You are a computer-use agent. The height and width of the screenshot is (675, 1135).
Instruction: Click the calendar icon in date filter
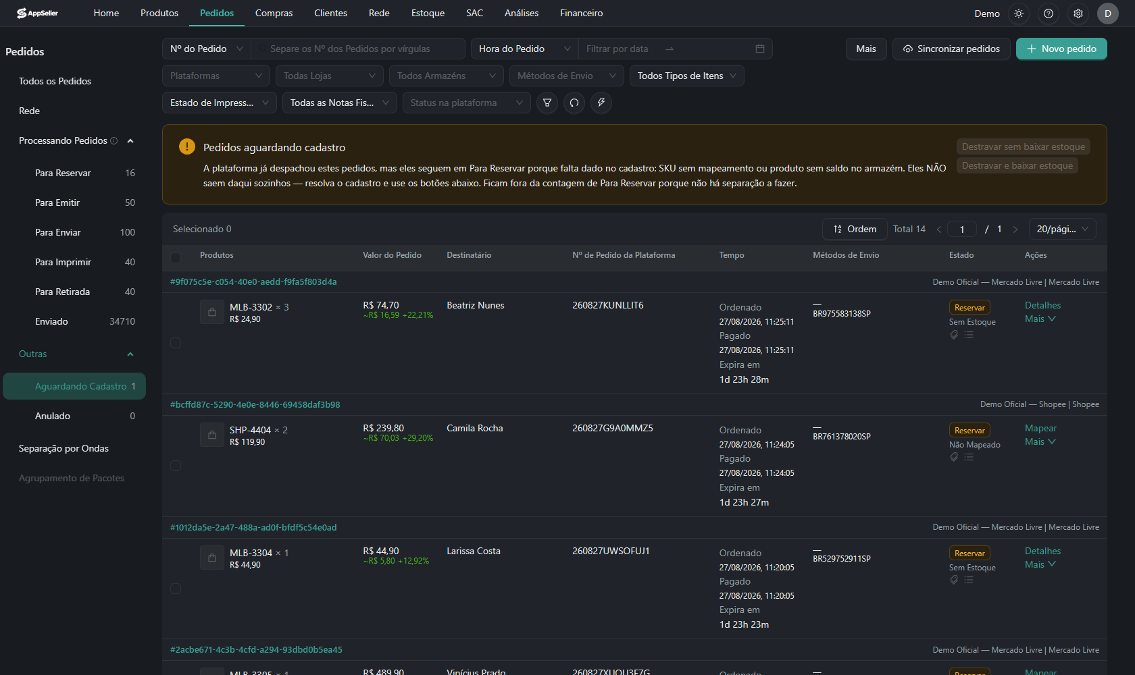point(760,49)
